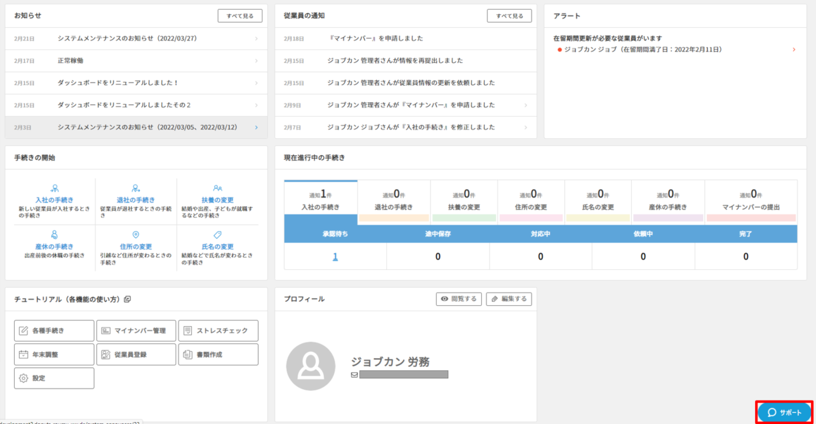
Task: Click the 0 value under 対応中
Action: (540, 256)
